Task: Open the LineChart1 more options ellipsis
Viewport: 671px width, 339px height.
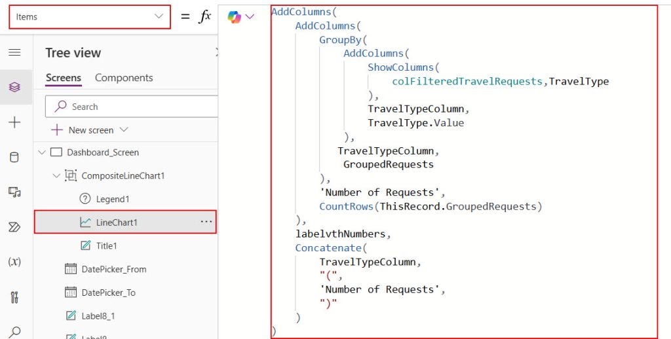Action: [206, 222]
